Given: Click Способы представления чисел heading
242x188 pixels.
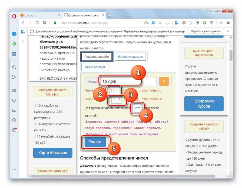Looking at the screenshot, I should pos(114,158).
